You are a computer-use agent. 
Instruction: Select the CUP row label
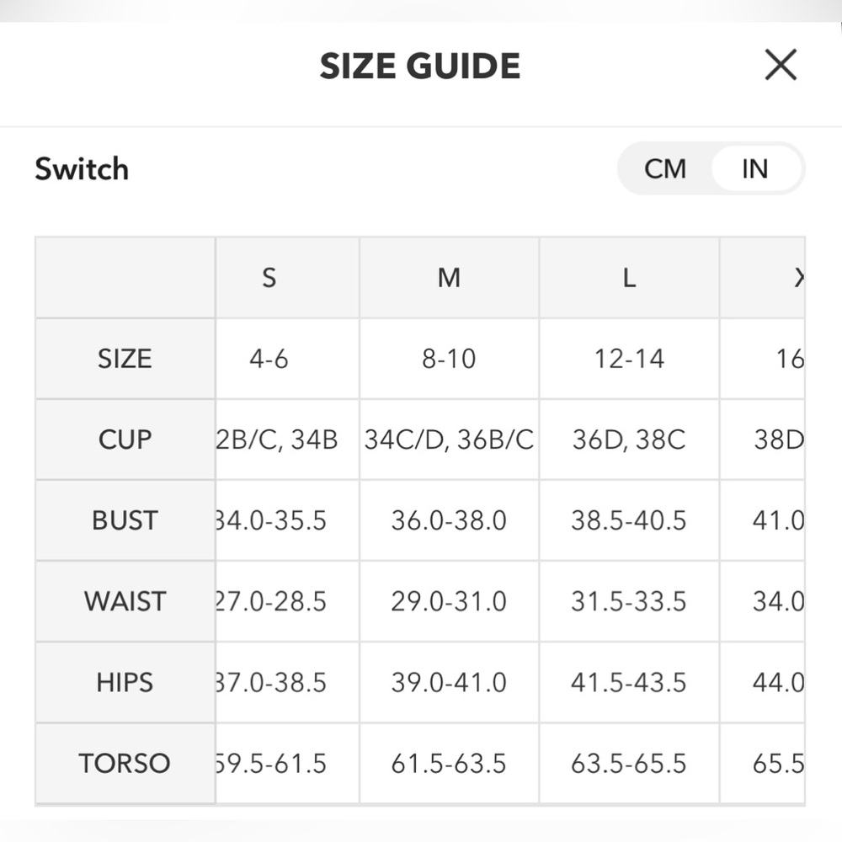(x=125, y=440)
